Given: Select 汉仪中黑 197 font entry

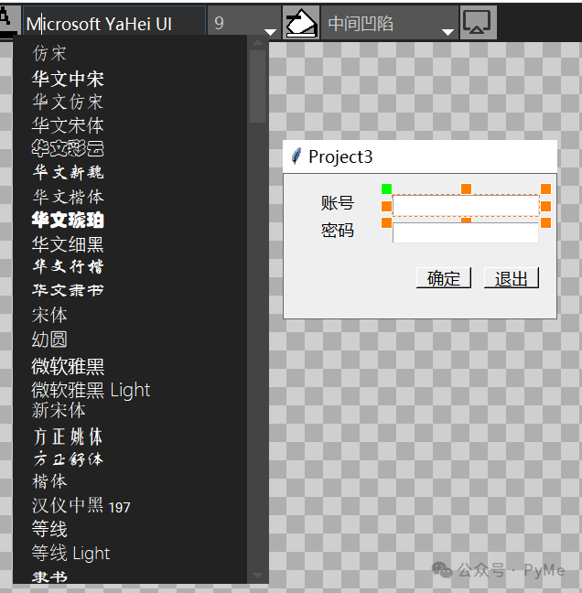Looking at the screenshot, I should [x=81, y=506].
